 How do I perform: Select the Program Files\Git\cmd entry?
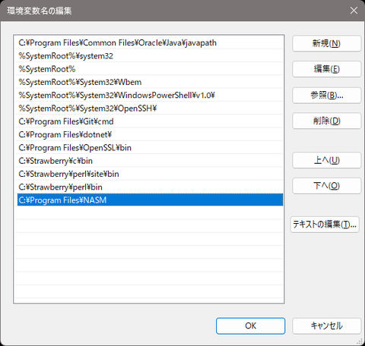[149, 121]
